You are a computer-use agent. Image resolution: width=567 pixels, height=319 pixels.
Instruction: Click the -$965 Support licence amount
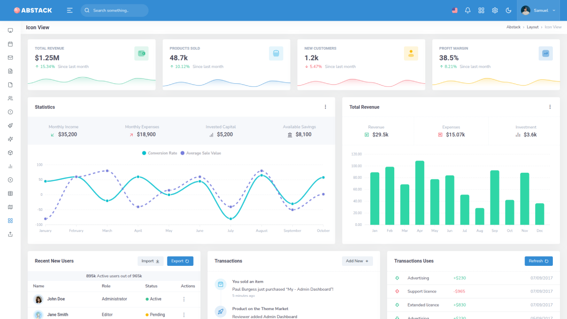coord(459,292)
